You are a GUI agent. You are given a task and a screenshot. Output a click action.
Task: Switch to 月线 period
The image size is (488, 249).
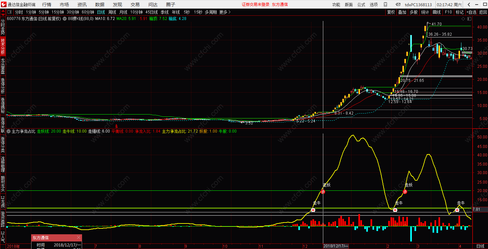[x=123, y=12]
